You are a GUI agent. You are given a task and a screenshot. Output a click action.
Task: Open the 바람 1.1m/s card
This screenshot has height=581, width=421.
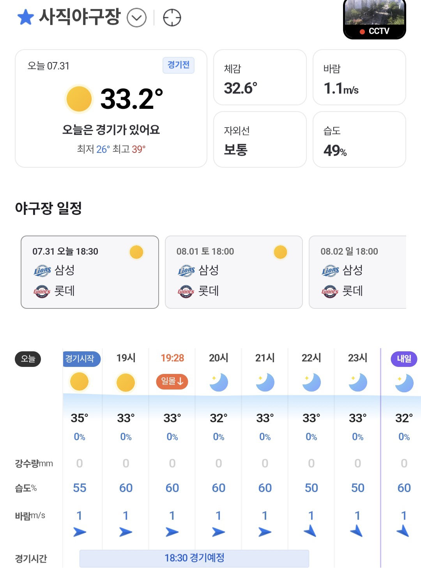pos(359,77)
